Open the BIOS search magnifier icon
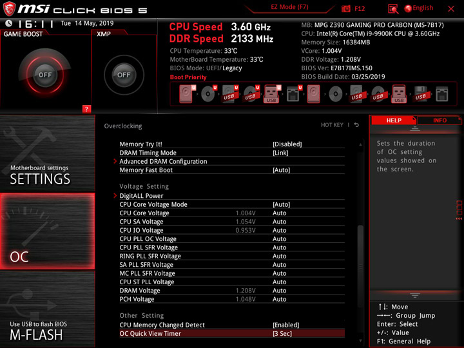The height and width of the screenshot is (348, 464). (393, 8)
